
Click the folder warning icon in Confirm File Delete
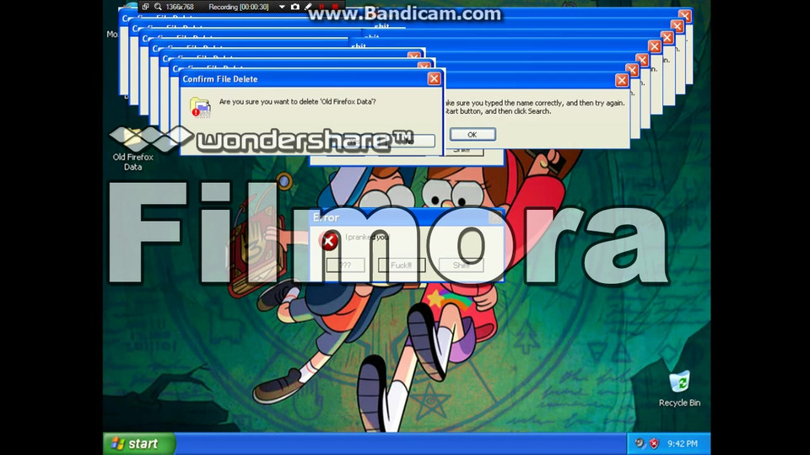[200, 107]
